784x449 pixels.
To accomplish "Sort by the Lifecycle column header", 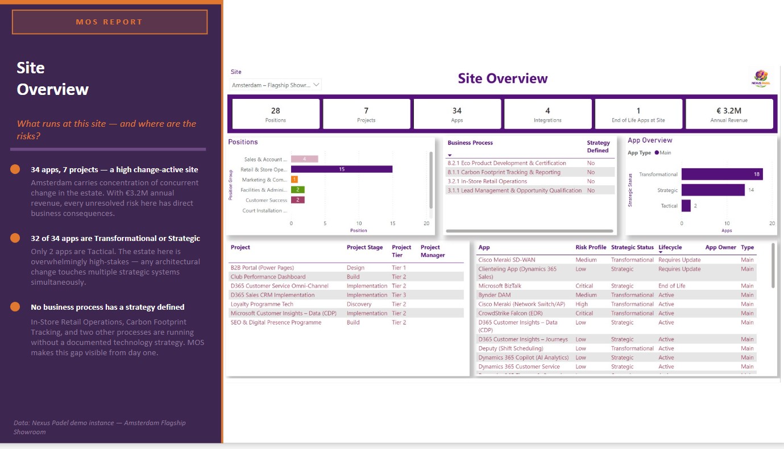I will [x=670, y=247].
